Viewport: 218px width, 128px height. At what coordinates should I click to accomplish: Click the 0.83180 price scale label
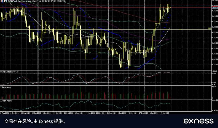214,43
